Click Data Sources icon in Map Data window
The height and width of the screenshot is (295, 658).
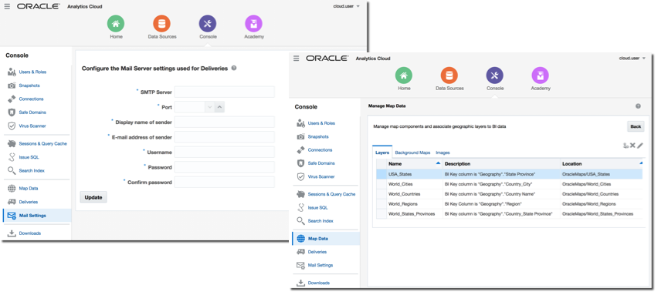pos(449,75)
